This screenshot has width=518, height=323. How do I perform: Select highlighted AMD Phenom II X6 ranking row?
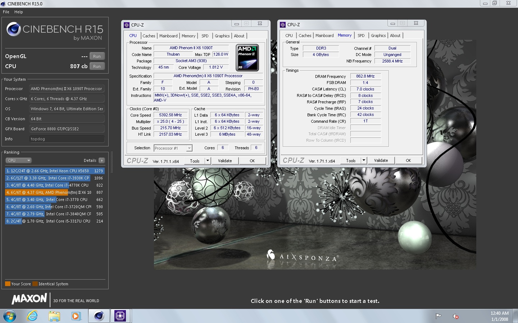(x=55, y=192)
